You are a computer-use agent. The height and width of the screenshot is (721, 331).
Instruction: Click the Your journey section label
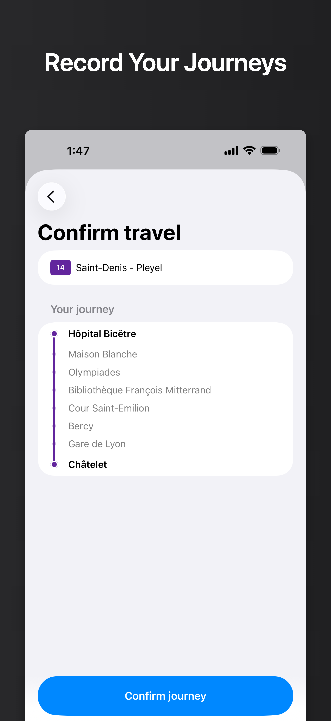click(x=82, y=309)
